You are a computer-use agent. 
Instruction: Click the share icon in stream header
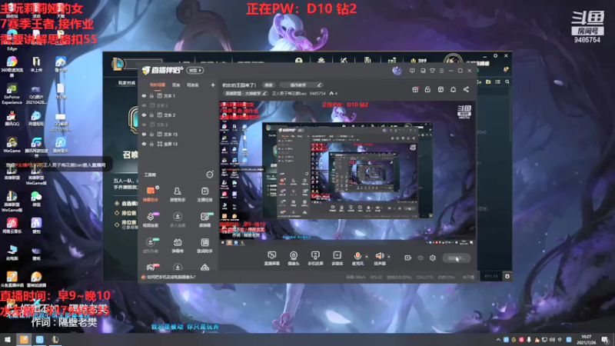click(x=466, y=89)
